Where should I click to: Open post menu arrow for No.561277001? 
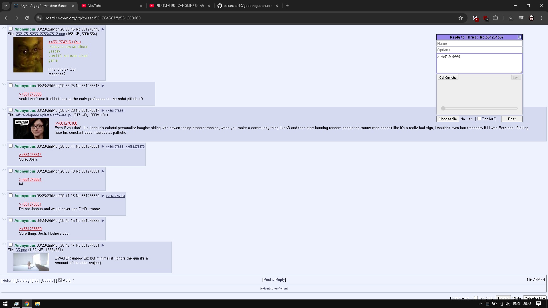pyautogui.click(x=103, y=245)
